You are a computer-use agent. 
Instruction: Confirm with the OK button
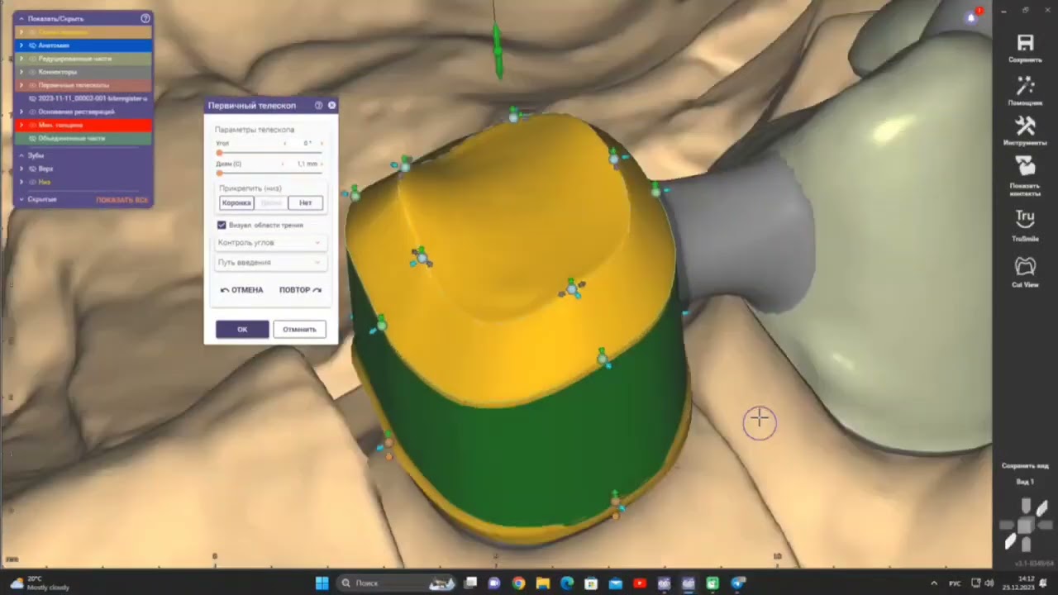pos(242,329)
